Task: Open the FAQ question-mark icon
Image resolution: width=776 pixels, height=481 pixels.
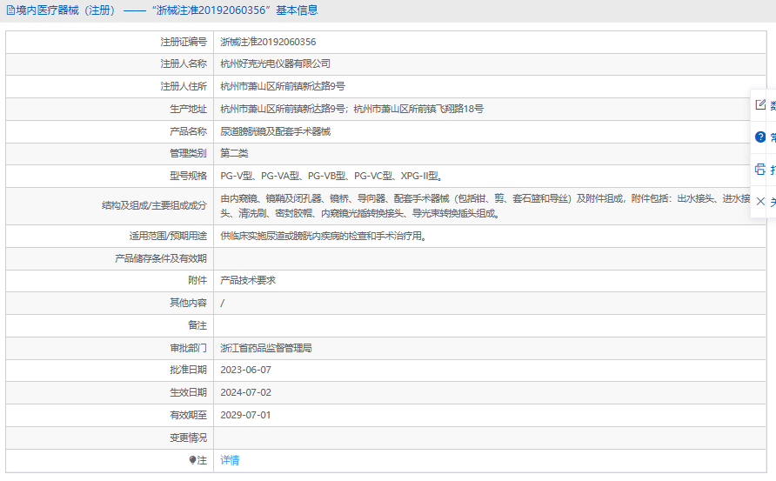Action: coord(760,137)
